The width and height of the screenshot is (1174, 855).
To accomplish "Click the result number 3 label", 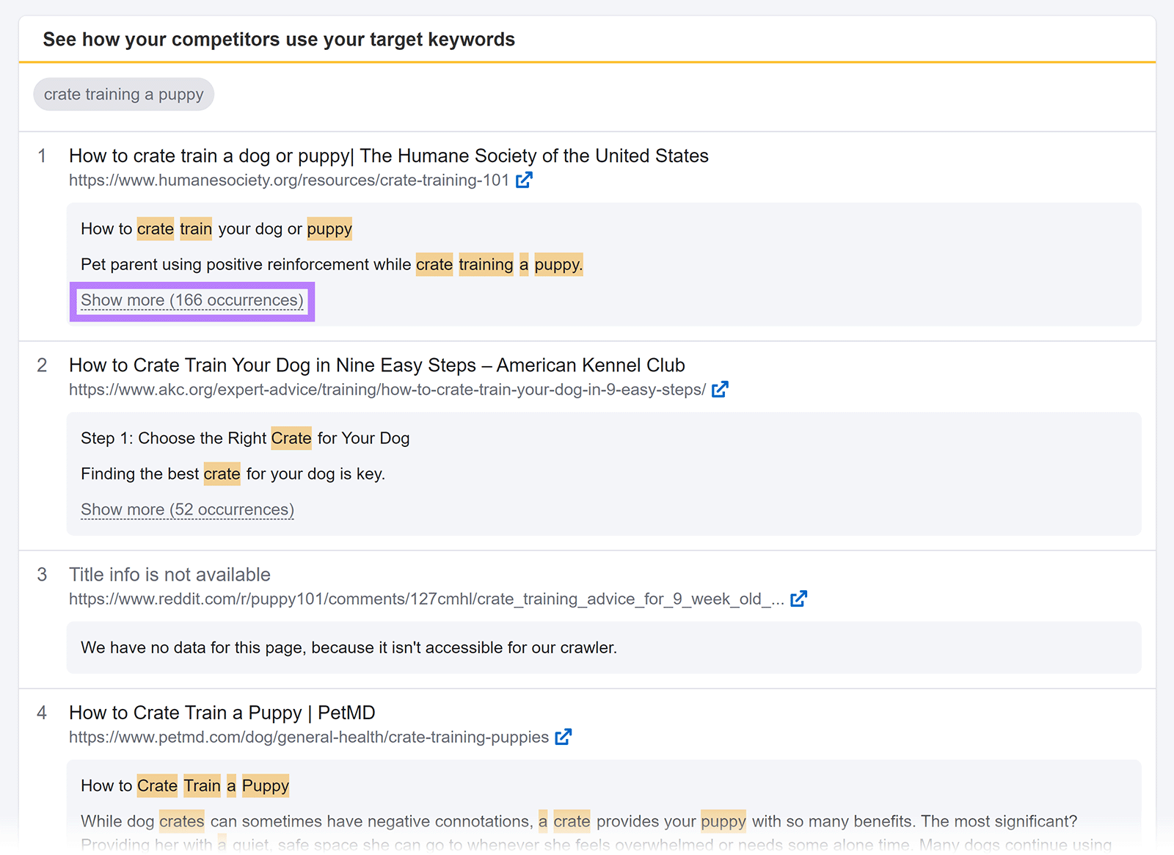I will 42,575.
